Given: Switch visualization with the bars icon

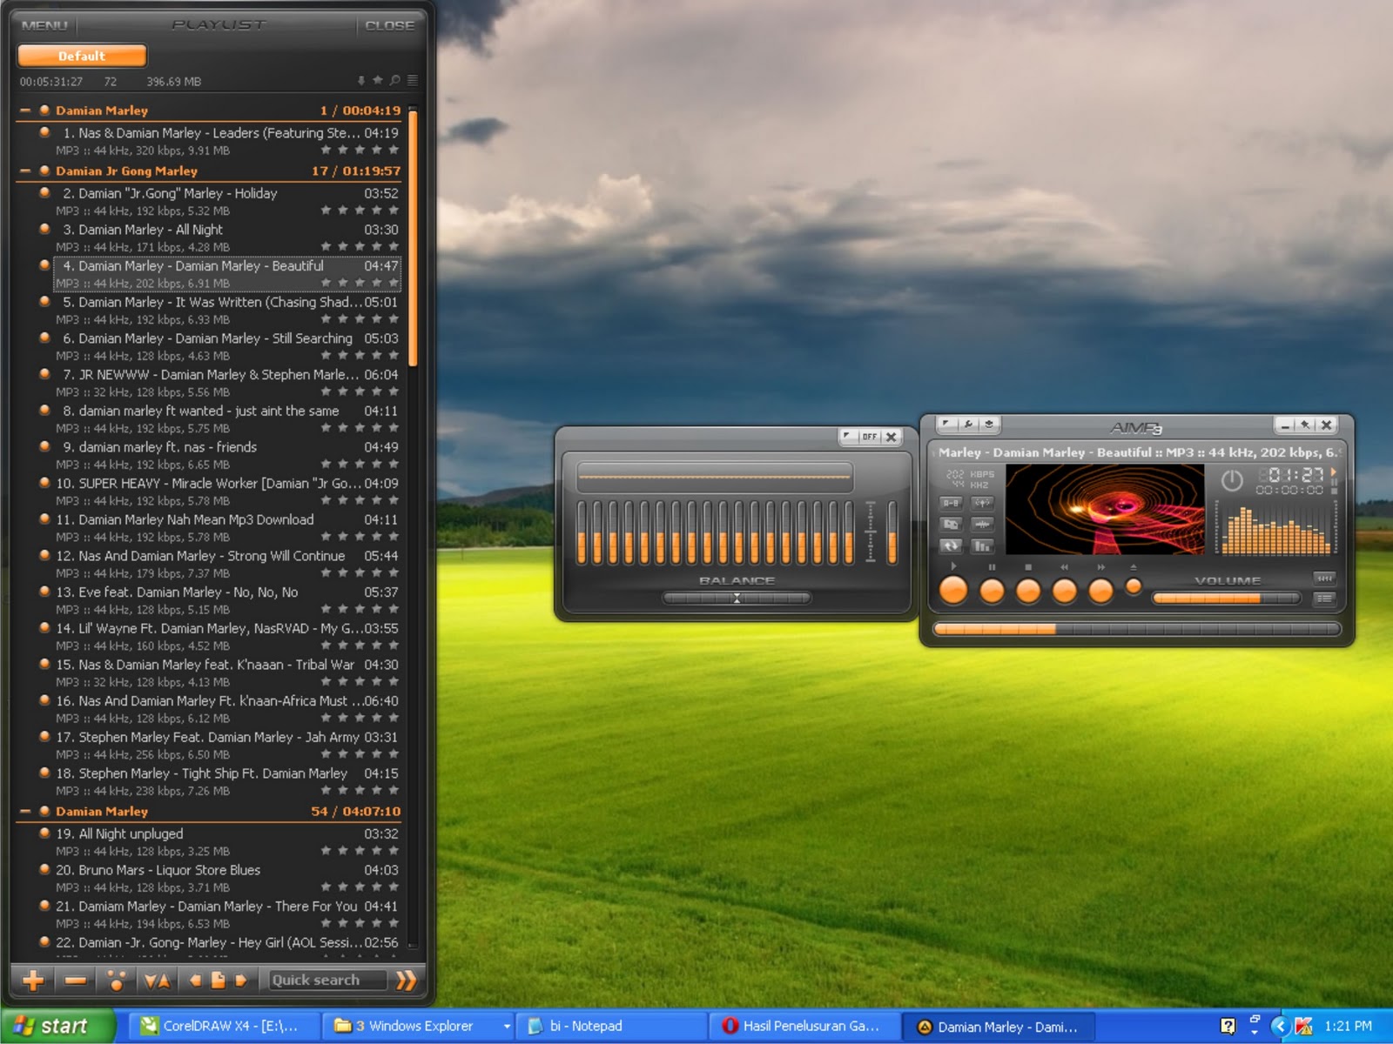Looking at the screenshot, I should tap(983, 546).
